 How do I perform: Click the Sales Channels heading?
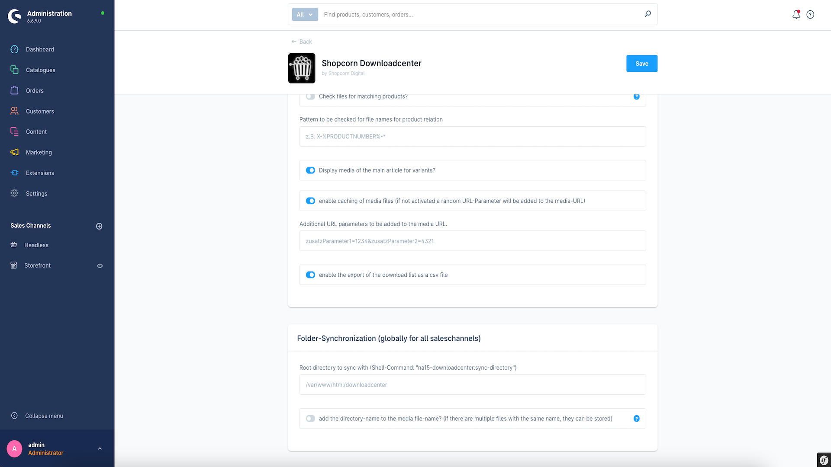coord(31,225)
